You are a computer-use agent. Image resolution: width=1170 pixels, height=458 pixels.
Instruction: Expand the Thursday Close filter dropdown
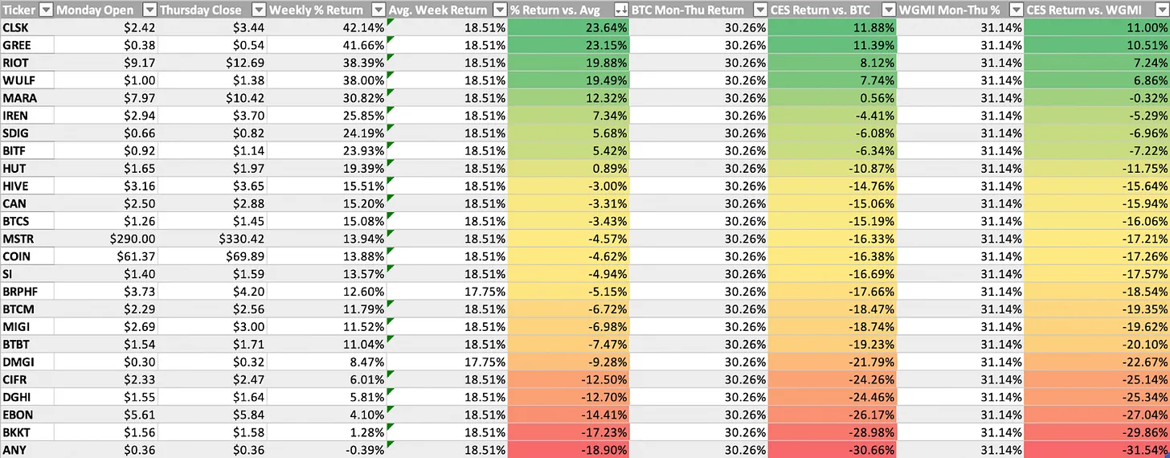pos(258,10)
